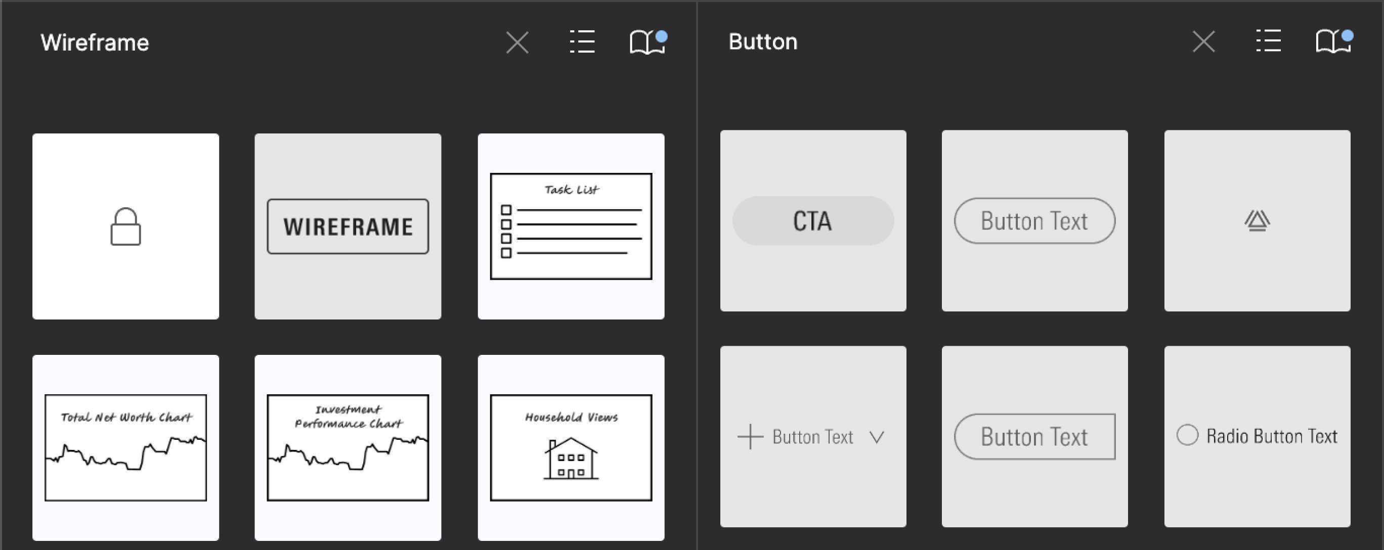Image resolution: width=1384 pixels, height=550 pixels.
Task: Close the Wireframe panel
Action: tap(517, 42)
